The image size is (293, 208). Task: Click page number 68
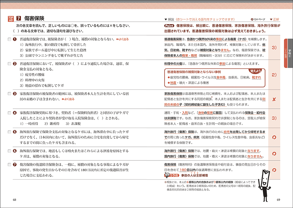pos(14,200)
